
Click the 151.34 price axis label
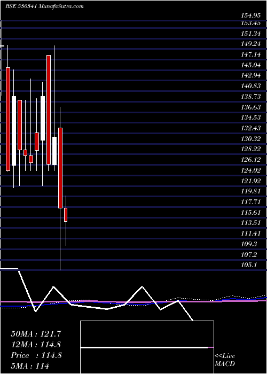pyautogui.click(x=251, y=34)
